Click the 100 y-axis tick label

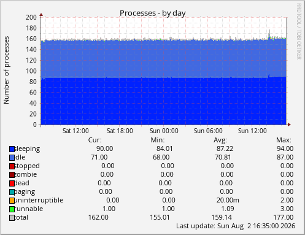[x=31, y=71]
